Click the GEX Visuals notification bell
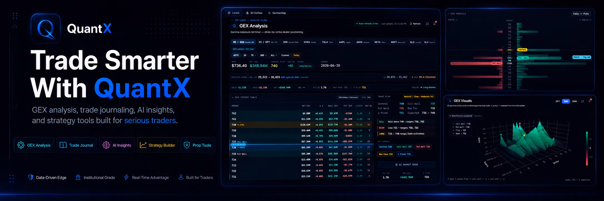This screenshot has width=604, height=201. (589, 101)
